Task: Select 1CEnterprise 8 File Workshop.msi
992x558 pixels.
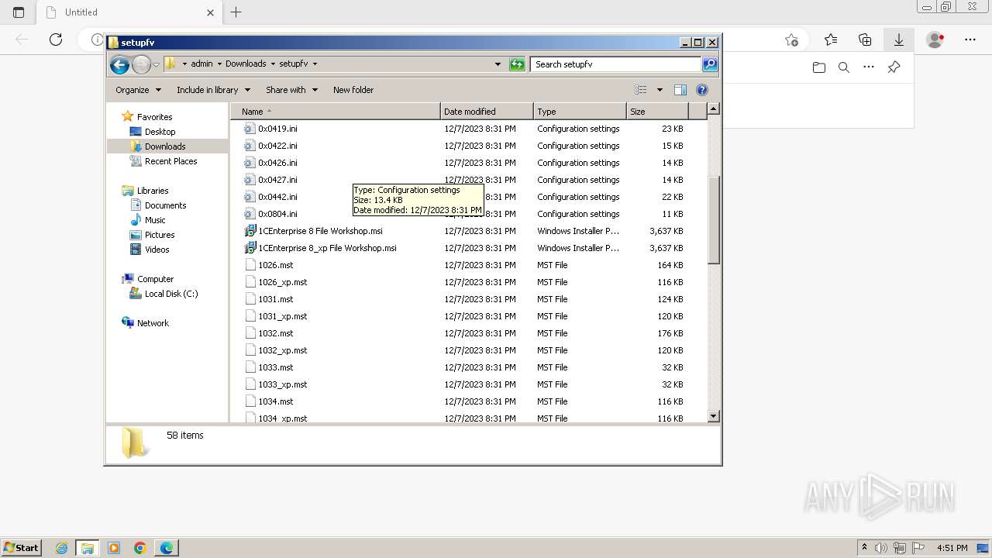Action: [x=320, y=231]
